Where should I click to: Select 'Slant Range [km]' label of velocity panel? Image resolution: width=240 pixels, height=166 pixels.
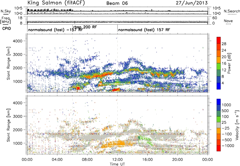coord(8,125)
